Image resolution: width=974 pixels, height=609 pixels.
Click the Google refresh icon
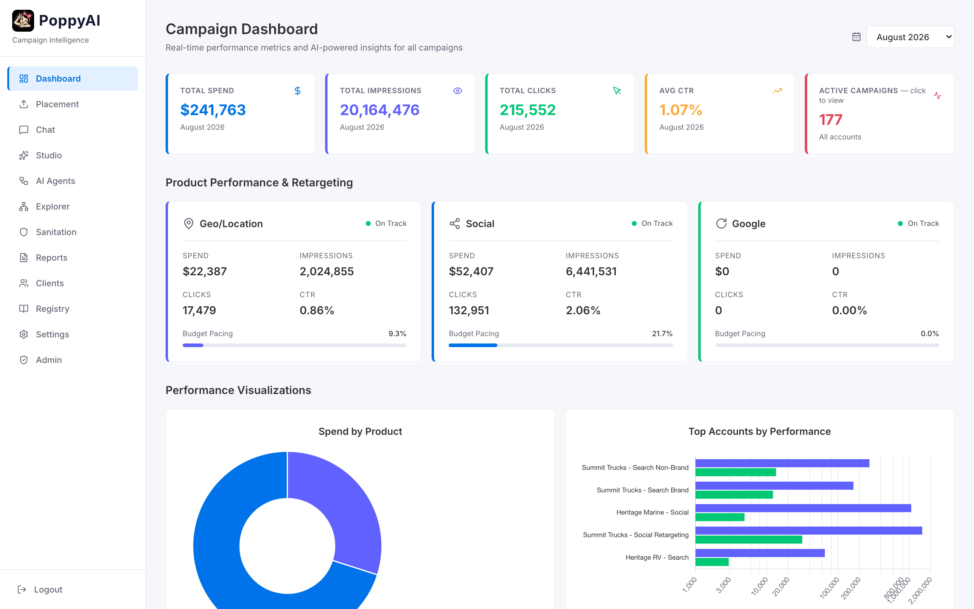coord(721,224)
